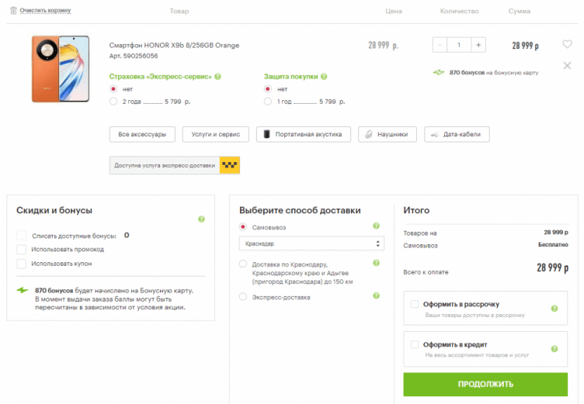Add product to favorites with heart icon
This screenshot has height=404, width=584.
[567, 45]
